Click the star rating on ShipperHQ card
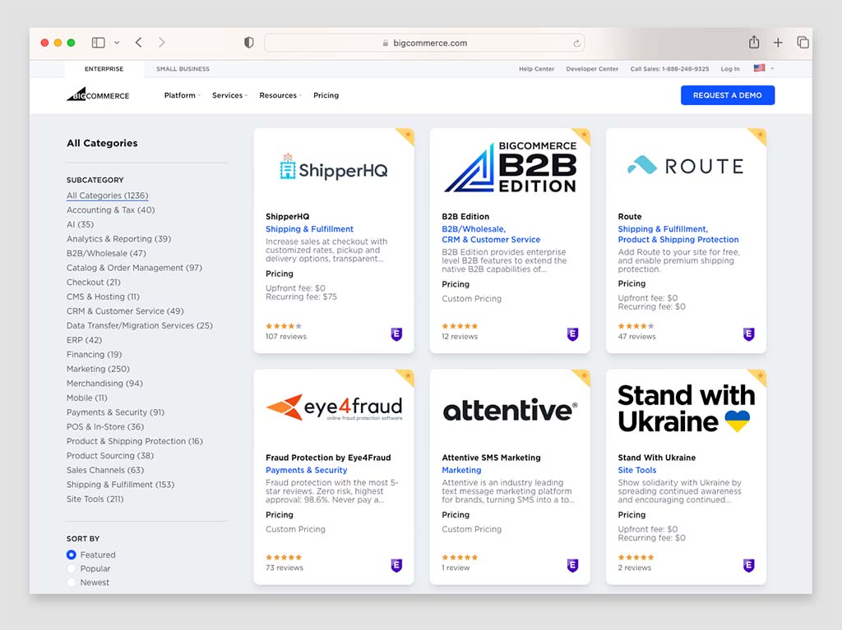The height and width of the screenshot is (630, 842). pyautogui.click(x=284, y=326)
